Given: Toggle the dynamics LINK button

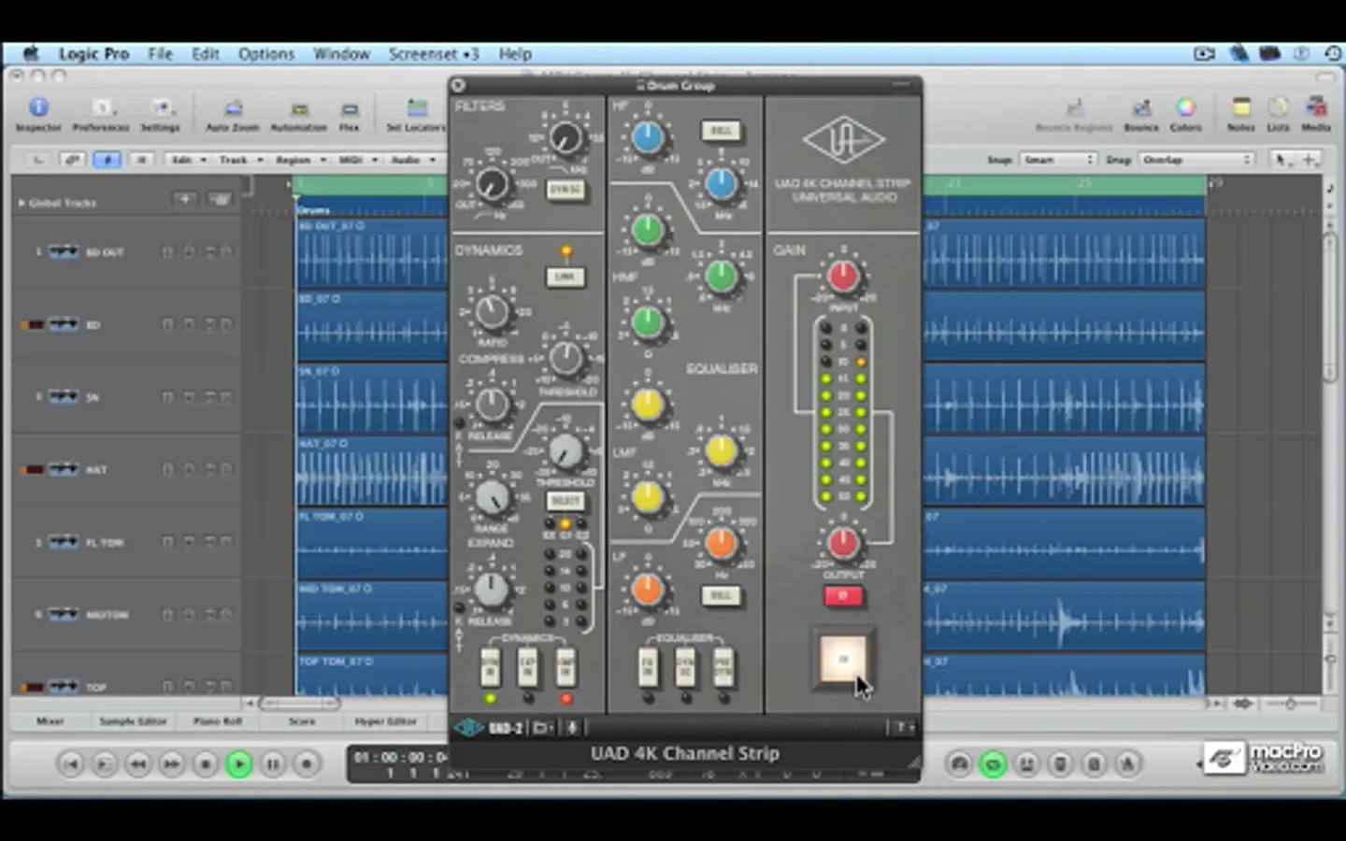Looking at the screenshot, I should [x=566, y=278].
